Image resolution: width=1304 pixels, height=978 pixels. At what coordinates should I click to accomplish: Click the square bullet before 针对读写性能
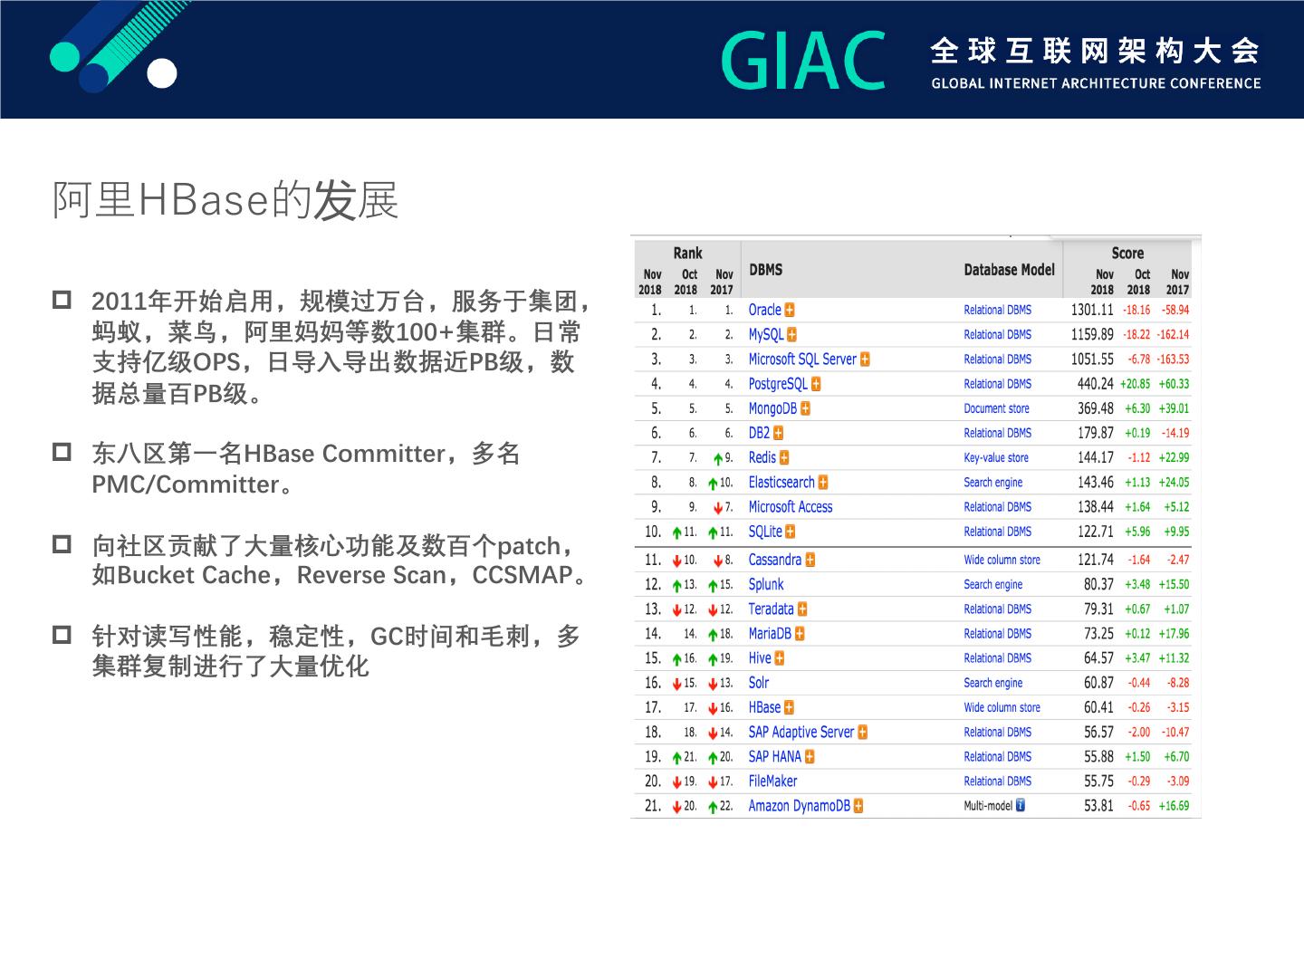tap(62, 635)
